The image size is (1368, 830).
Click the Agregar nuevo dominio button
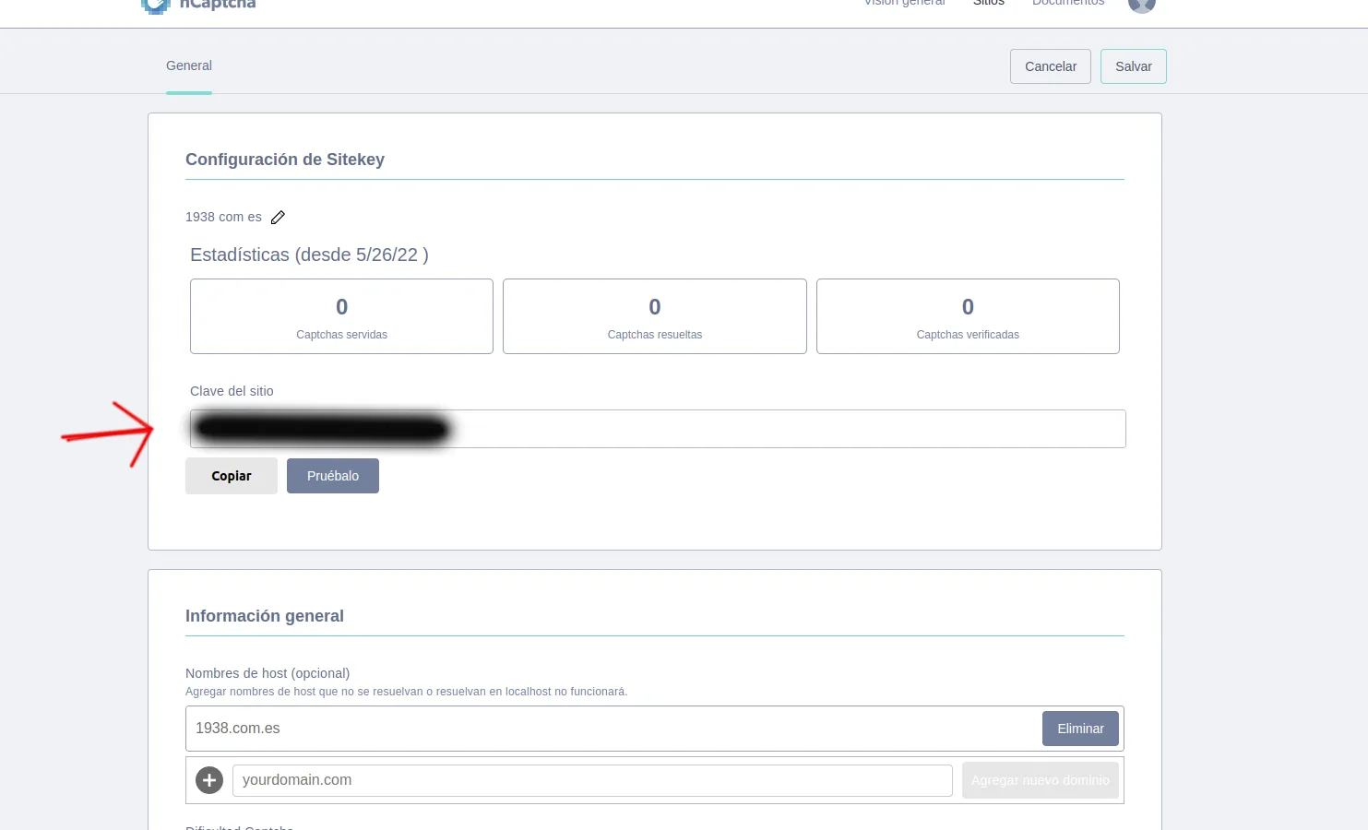pyautogui.click(x=1041, y=780)
